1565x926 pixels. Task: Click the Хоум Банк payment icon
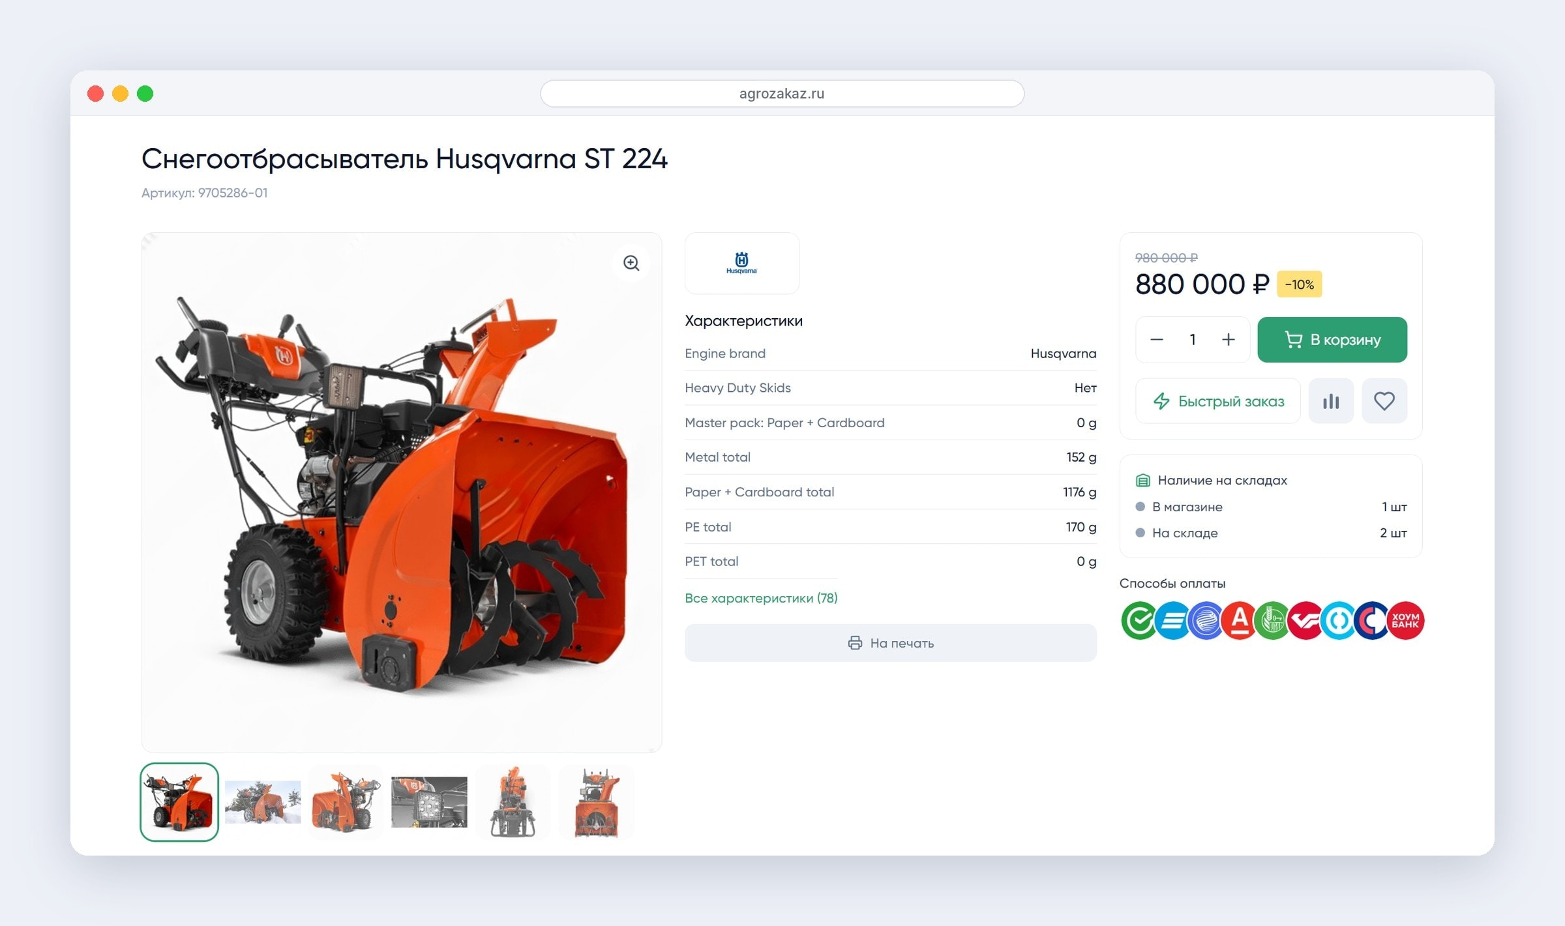[1406, 620]
